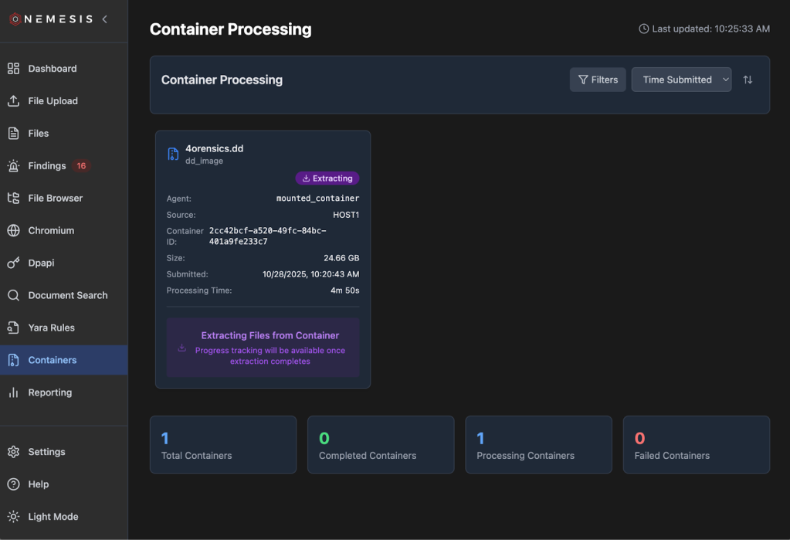Image resolution: width=790 pixels, height=540 pixels.
Task: Click the Chromium globe icon
Action: tap(13, 231)
